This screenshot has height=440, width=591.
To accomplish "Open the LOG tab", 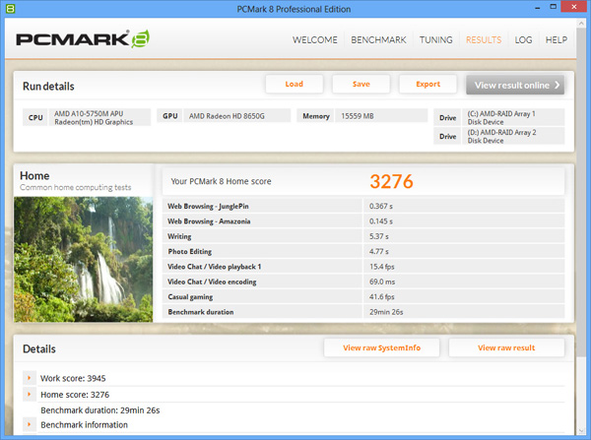I will (523, 40).
